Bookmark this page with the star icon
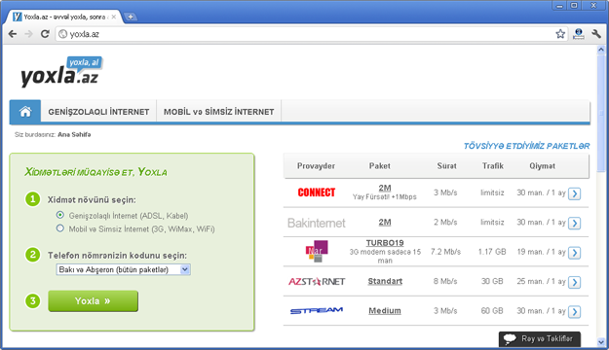This screenshot has width=609, height=350. point(560,34)
